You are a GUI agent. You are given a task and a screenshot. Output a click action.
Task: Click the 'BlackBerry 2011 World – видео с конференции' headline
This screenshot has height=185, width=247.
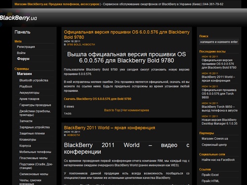click(x=126, y=148)
